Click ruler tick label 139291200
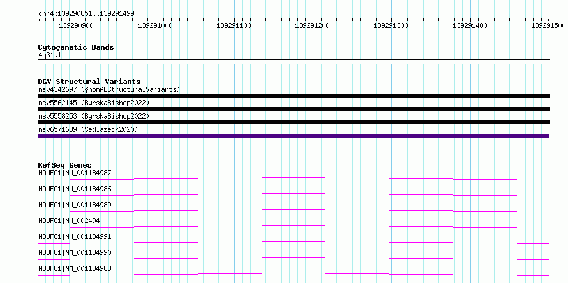This screenshot has height=283, width=568. click(312, 25)
